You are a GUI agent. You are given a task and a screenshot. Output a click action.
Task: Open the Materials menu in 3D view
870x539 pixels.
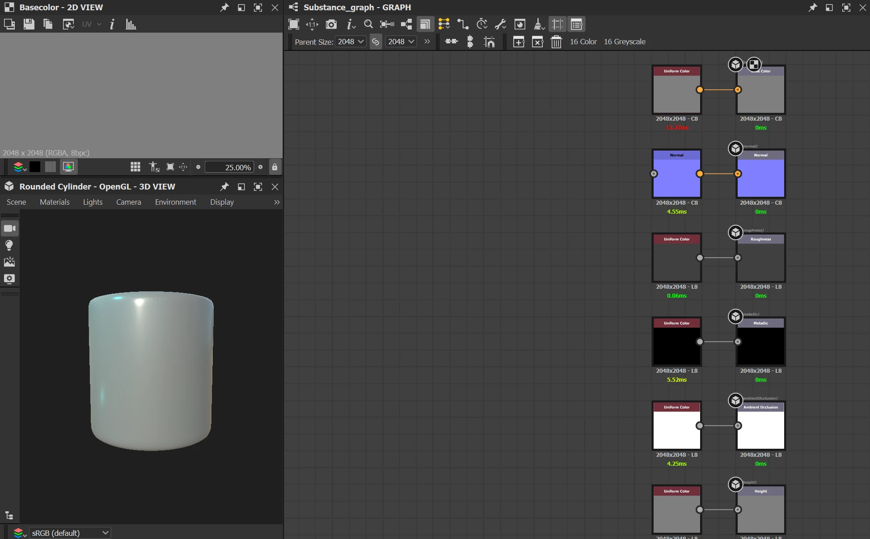pos(55,202)
